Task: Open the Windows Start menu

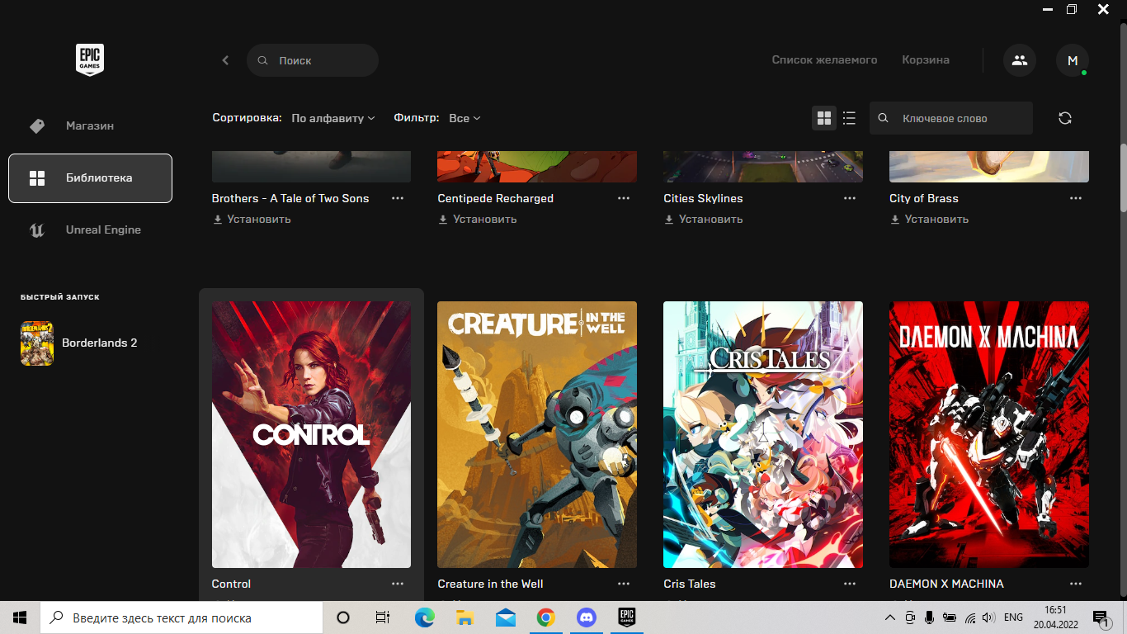Action: (x=20, y=617)
